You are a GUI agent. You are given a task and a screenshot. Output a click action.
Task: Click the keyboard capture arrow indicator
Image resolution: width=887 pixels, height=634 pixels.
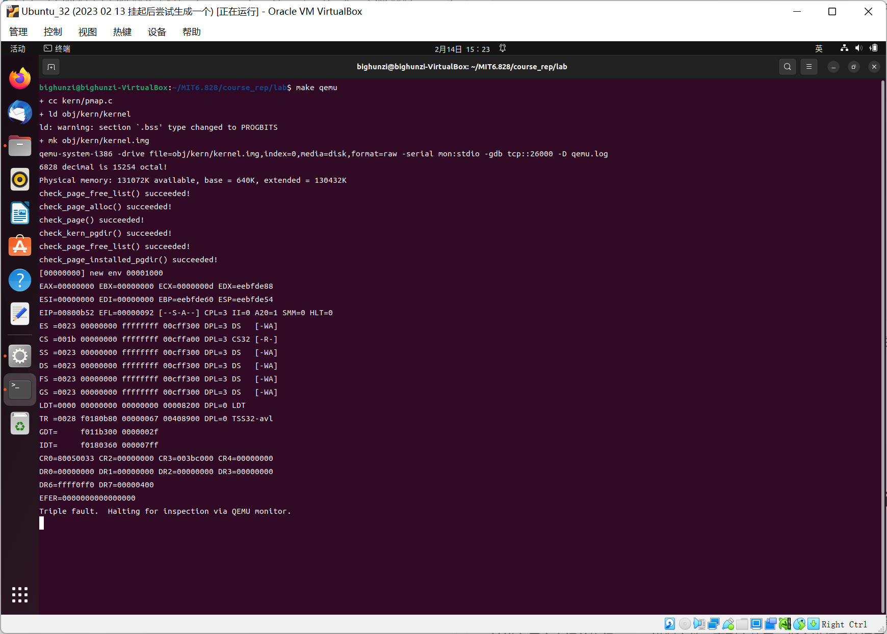814,624
